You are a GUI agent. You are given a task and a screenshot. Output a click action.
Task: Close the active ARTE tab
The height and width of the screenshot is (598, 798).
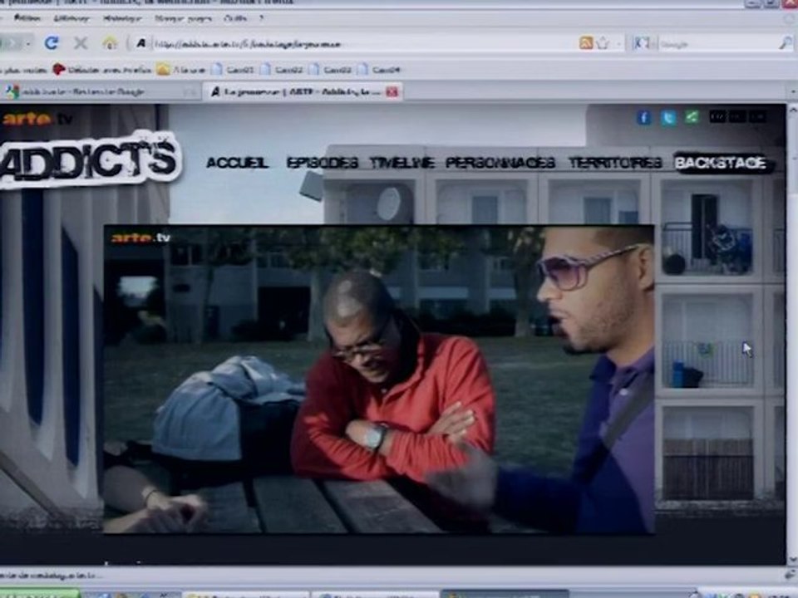(392, 92)
